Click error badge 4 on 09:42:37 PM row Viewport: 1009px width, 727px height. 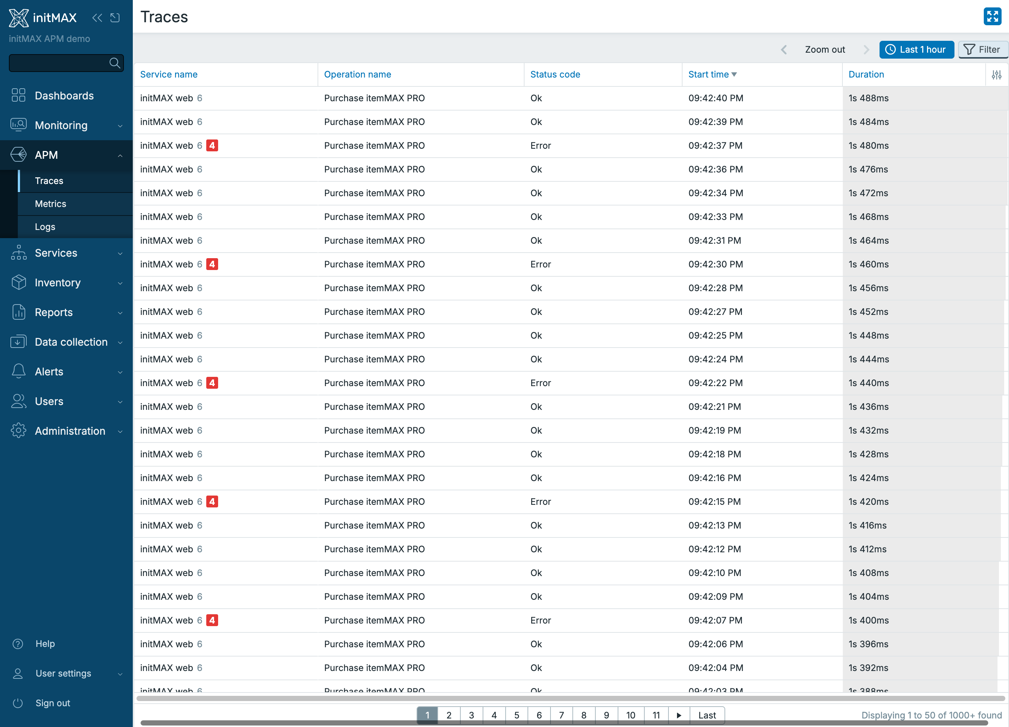click(x=212, y=145)
